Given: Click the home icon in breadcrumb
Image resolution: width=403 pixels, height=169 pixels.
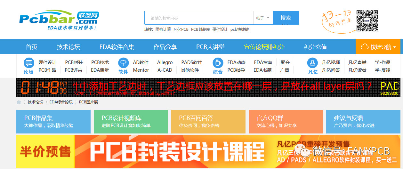Looking at the screenshot, I should pos(19,102).
